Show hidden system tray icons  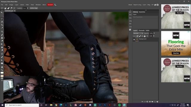tap(170, 105)
